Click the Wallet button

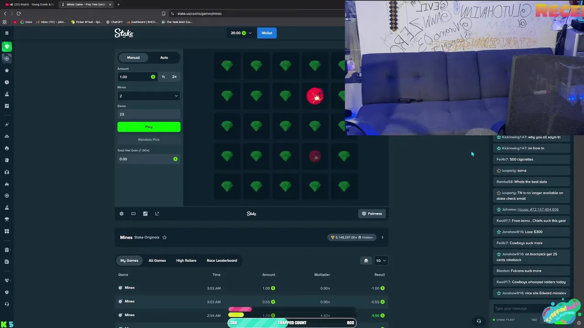[267, 33]
